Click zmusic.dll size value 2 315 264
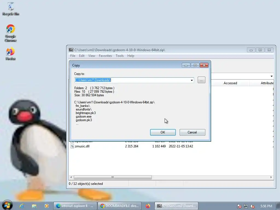Viewport: 280px width, 210px height. coord(132,146)
